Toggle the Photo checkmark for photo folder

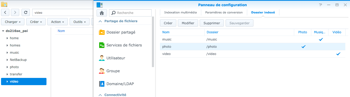[303, 47]
